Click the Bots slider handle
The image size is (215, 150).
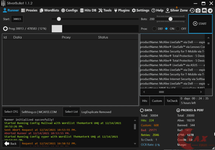click(x=170, y=19)
